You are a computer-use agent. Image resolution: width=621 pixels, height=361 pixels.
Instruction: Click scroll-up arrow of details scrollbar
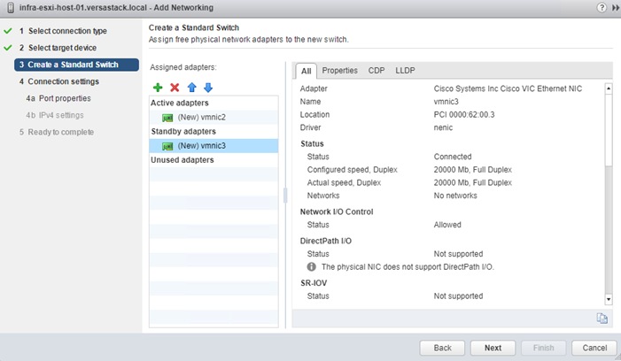609,88
